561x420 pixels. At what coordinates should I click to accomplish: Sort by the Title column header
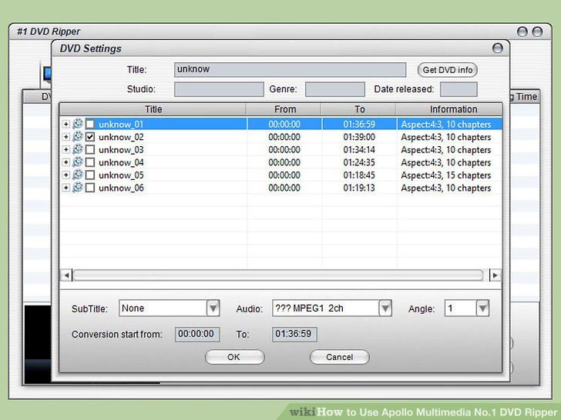tap(153, 109)
